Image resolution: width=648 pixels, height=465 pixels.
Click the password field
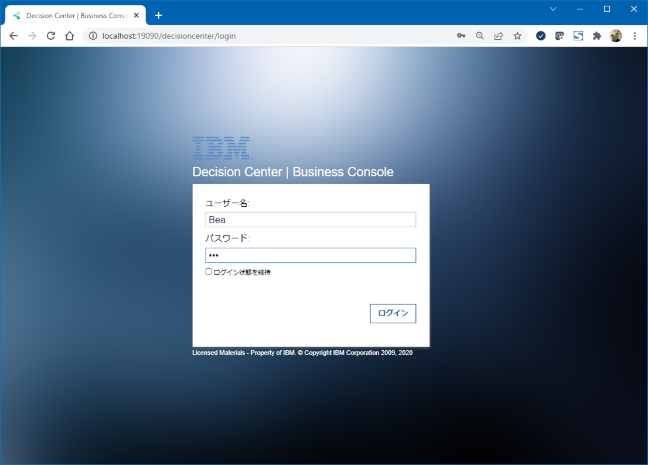click(x=311, y=255)
